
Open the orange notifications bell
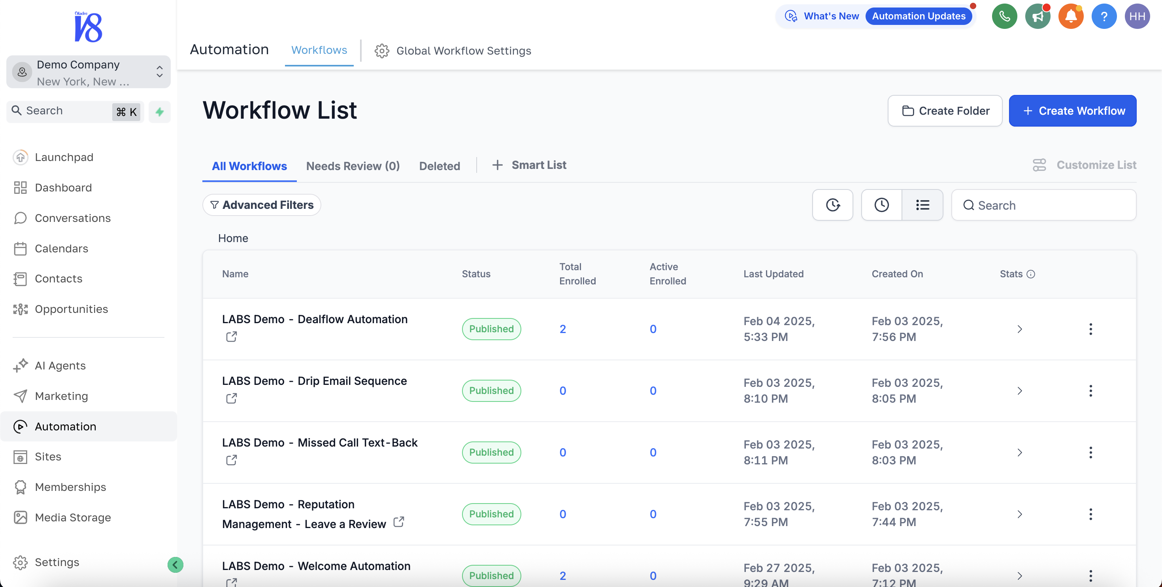coord(1070,17)
